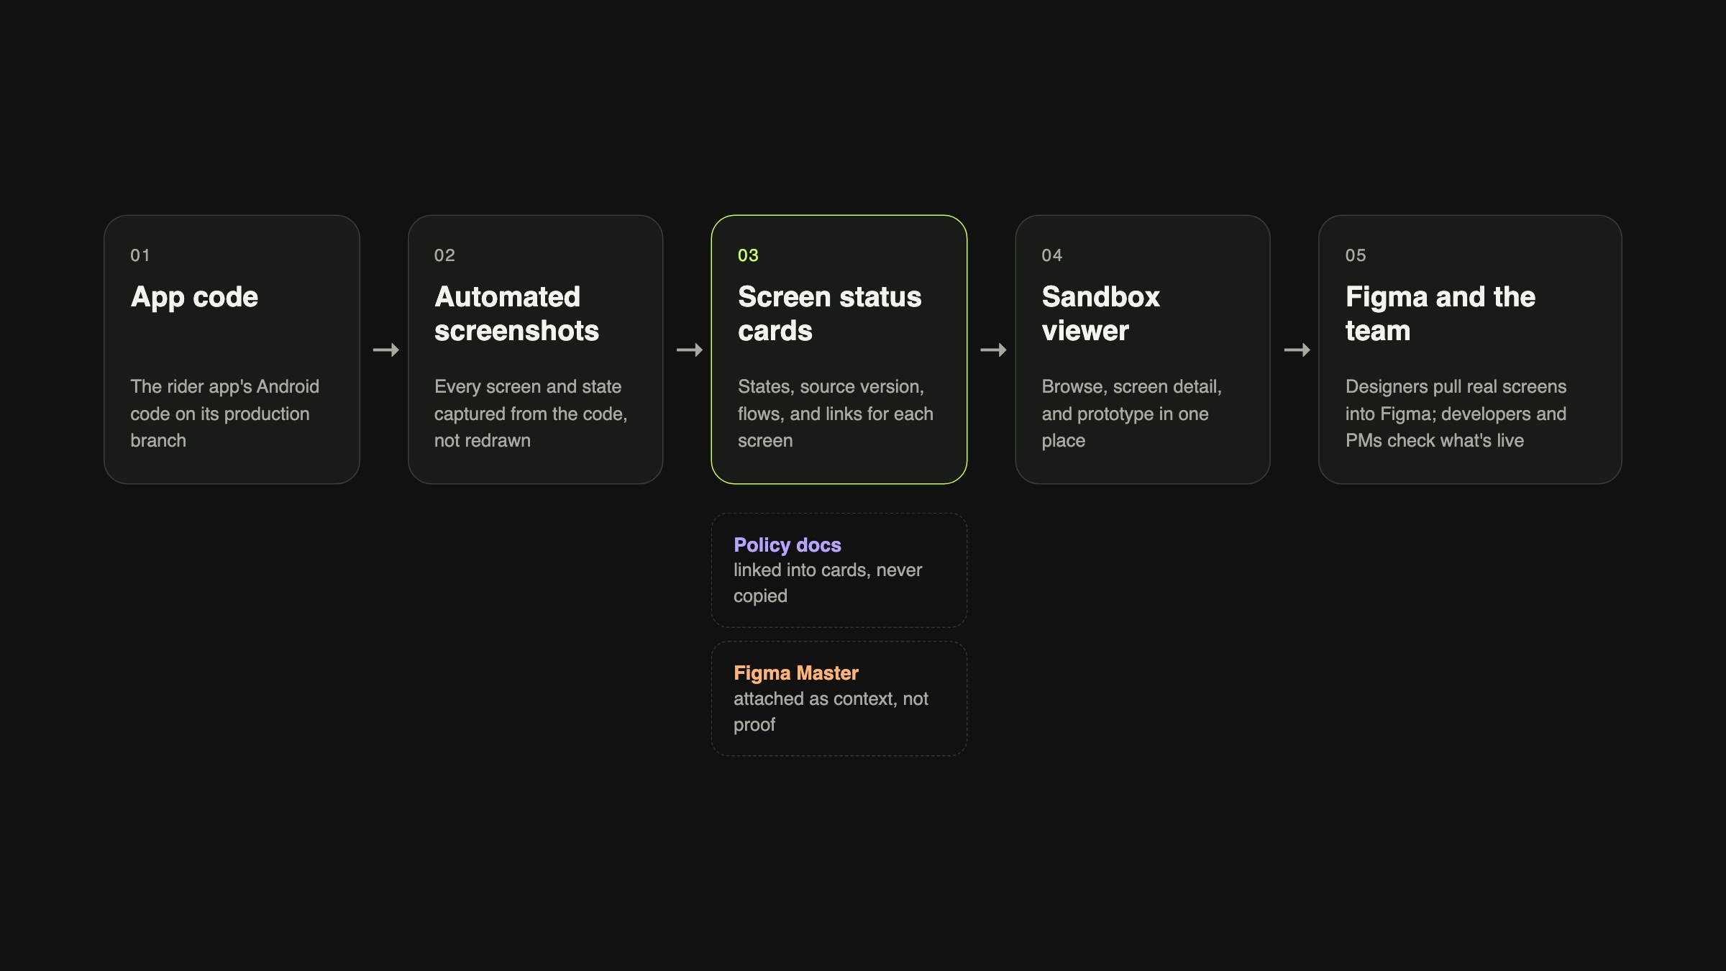
Task: Click the Automated screenshots card title
Action: pos(516,314)
